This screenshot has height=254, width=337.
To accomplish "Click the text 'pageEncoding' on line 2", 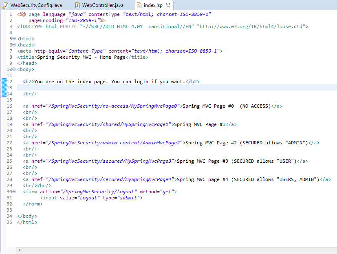I will [46, 20].
